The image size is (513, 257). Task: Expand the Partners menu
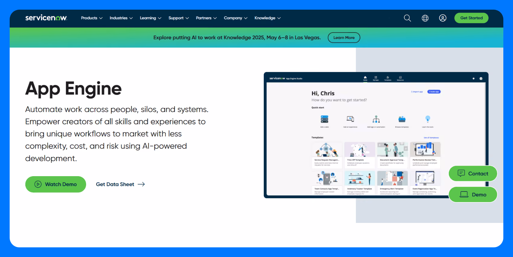click(x=206, y=18)
